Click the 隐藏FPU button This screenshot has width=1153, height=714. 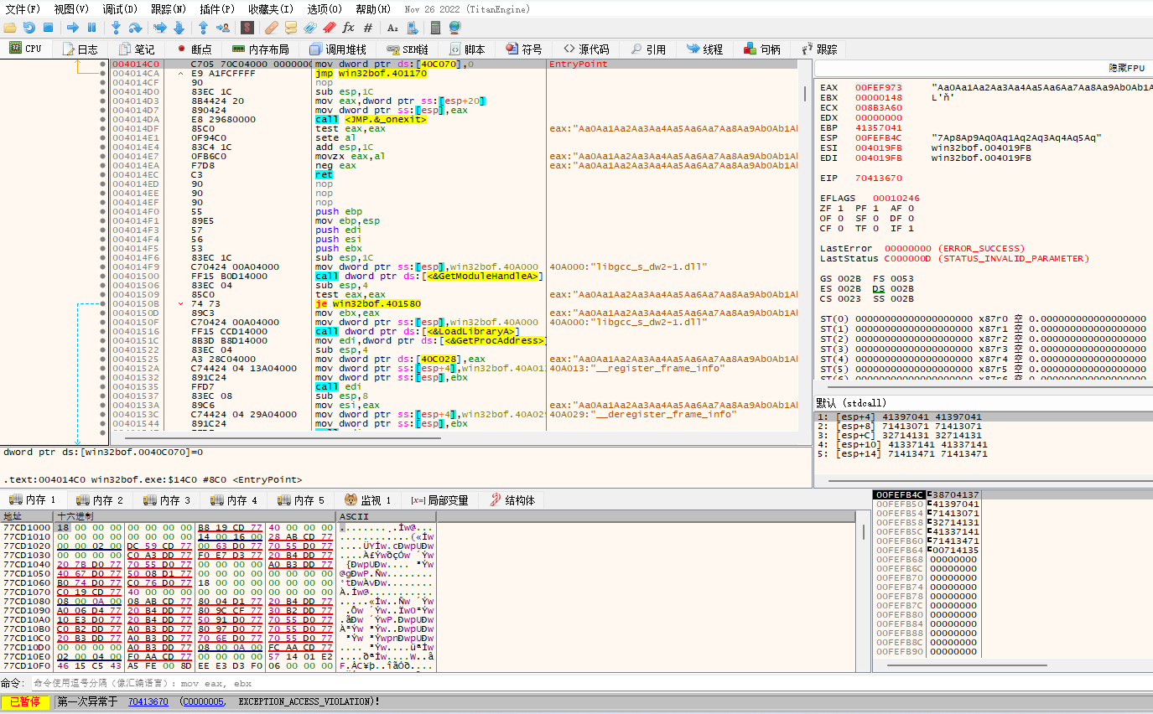pos(1125,68)
